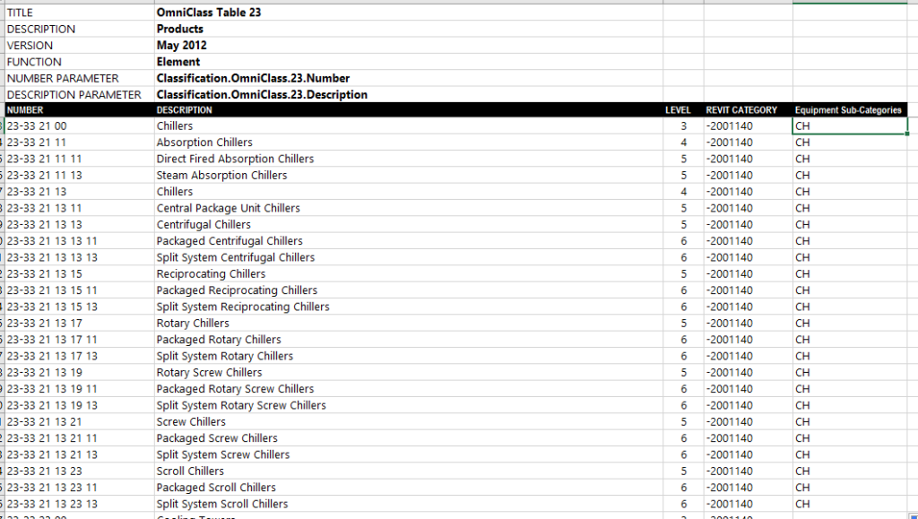Click 'Split System Reciprocating Chillers' cell

(409, 306)
